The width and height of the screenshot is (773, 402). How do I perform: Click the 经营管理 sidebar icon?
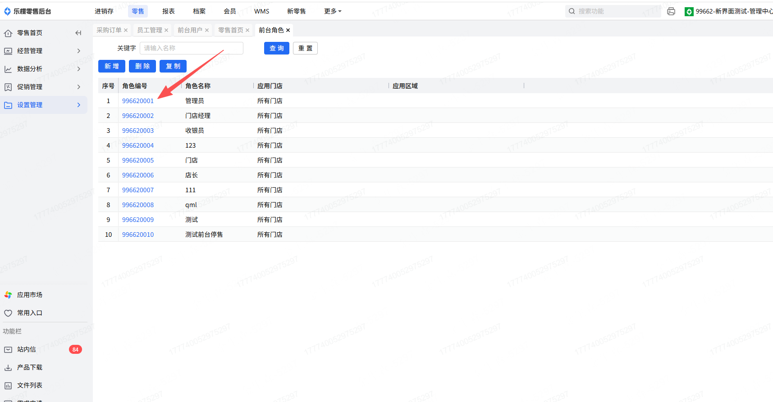pos(8,51)
